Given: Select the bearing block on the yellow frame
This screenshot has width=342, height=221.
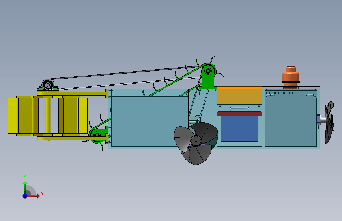Looking at the screenshot, I should [48, 85].
